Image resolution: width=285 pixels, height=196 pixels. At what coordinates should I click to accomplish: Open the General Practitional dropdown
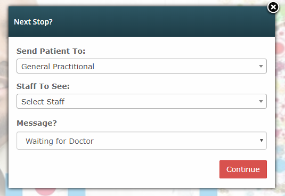(x=142, y=66)
